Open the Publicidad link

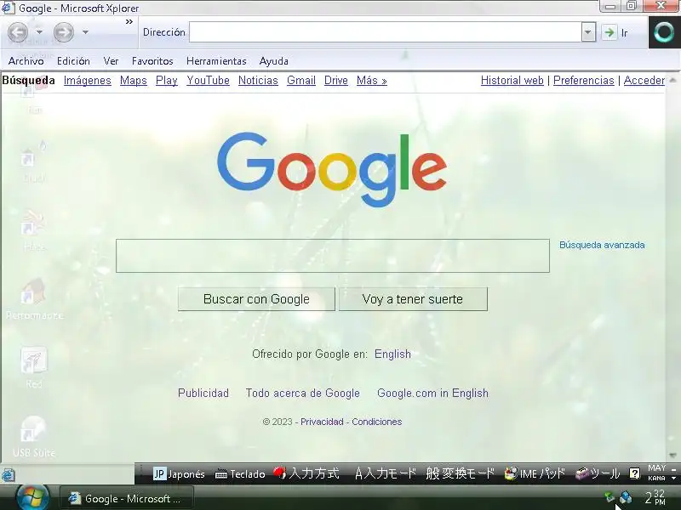tap(203, 393)
